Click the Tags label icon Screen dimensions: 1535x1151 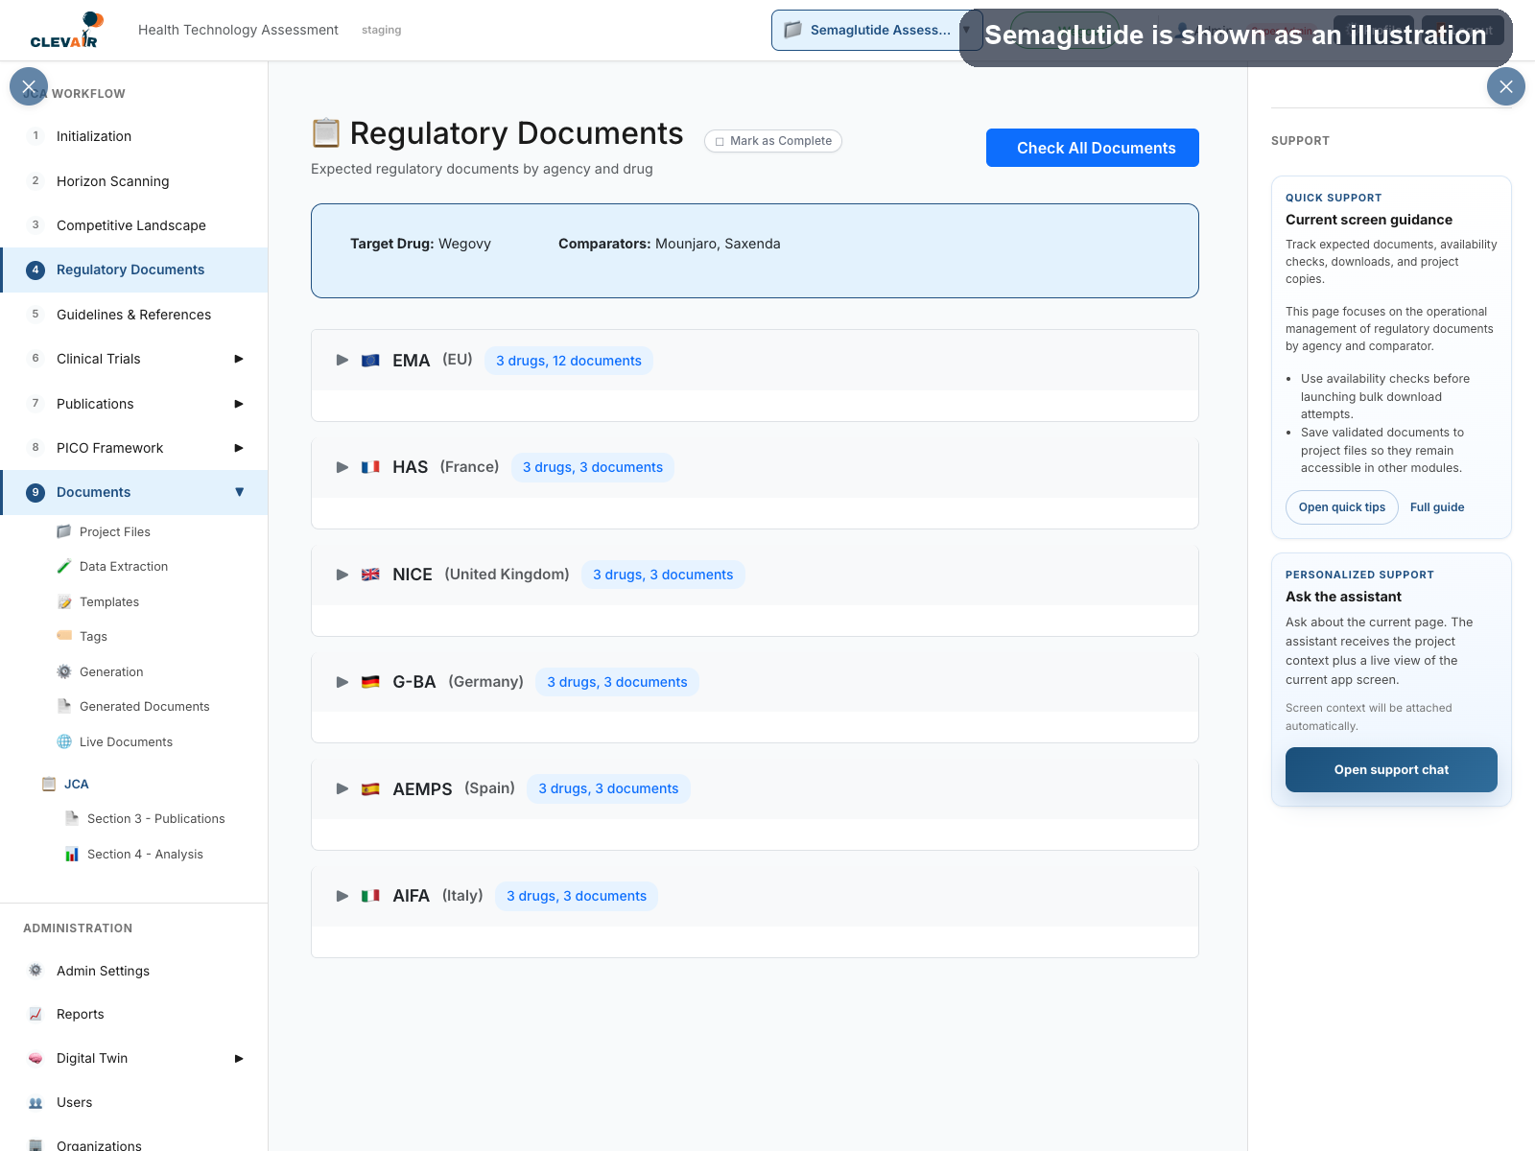(x=64, y=636)
